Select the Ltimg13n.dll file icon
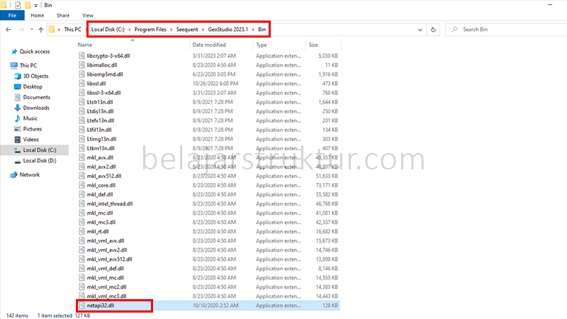Image resolution: width=567 pixels, height=319 pixels. pos(82,139)
